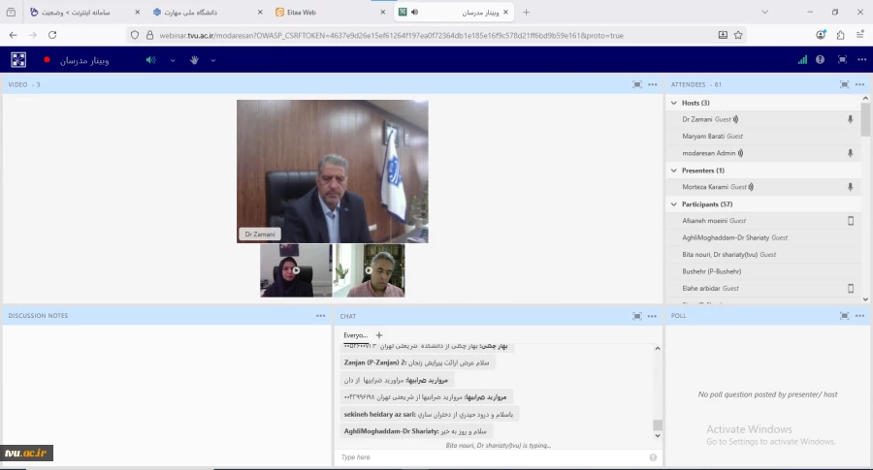The height and width of the screenshot is (470, 873).
Task: Bookmark this page with star icon
Action: 738,35
